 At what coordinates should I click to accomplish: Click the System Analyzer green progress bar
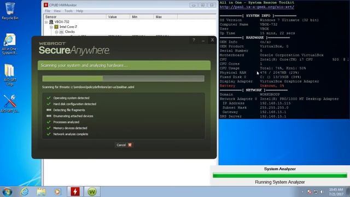280,176
